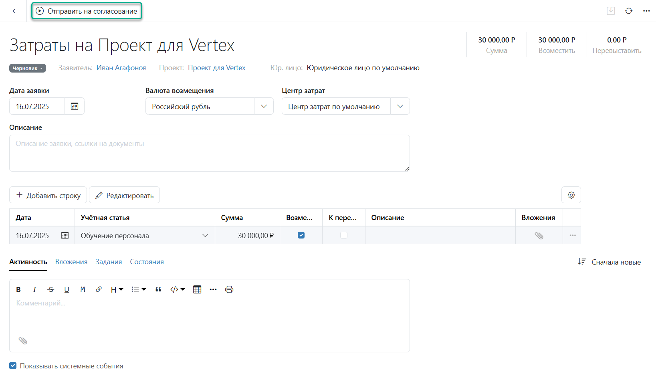Apply bold formatting in comment editor

coord(18,289)
